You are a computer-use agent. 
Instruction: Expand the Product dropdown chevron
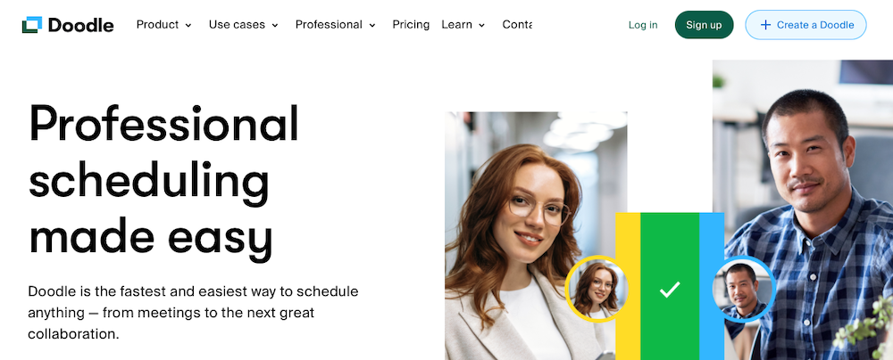pyautogui.click(x=188, y=26)
